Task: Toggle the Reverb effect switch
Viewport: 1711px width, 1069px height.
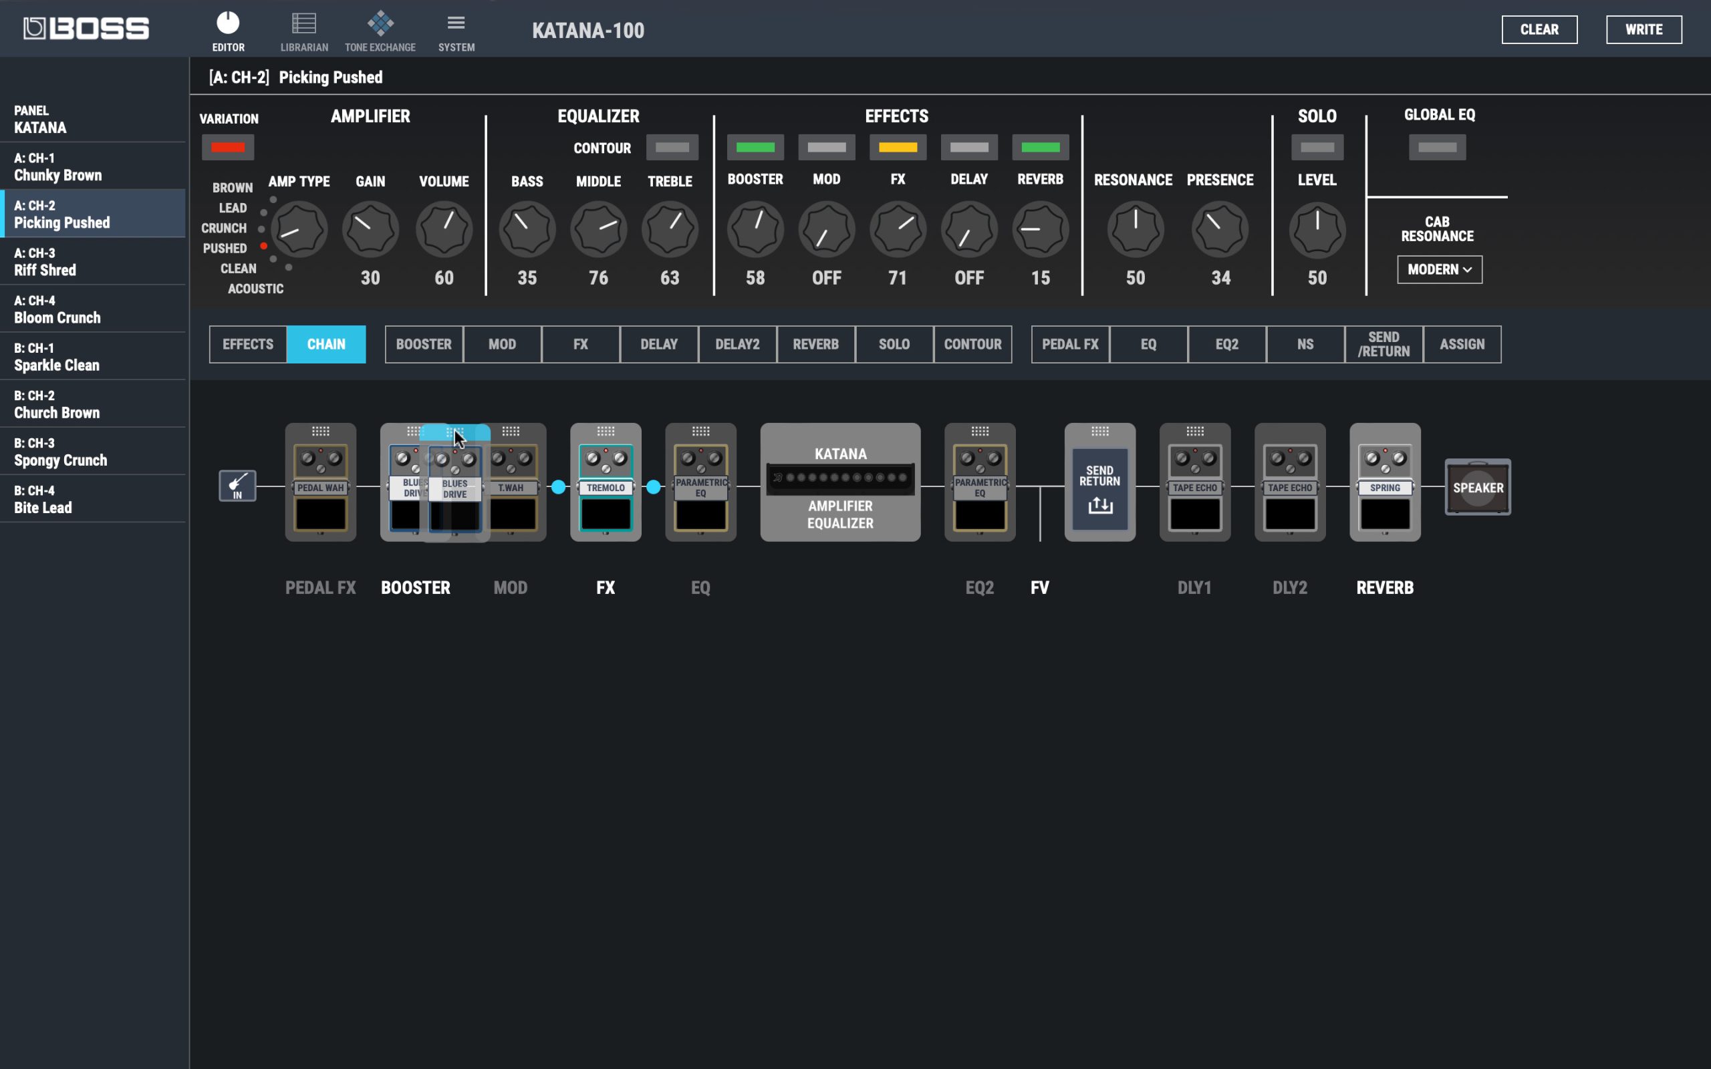Action: [x=1041, y=147]
